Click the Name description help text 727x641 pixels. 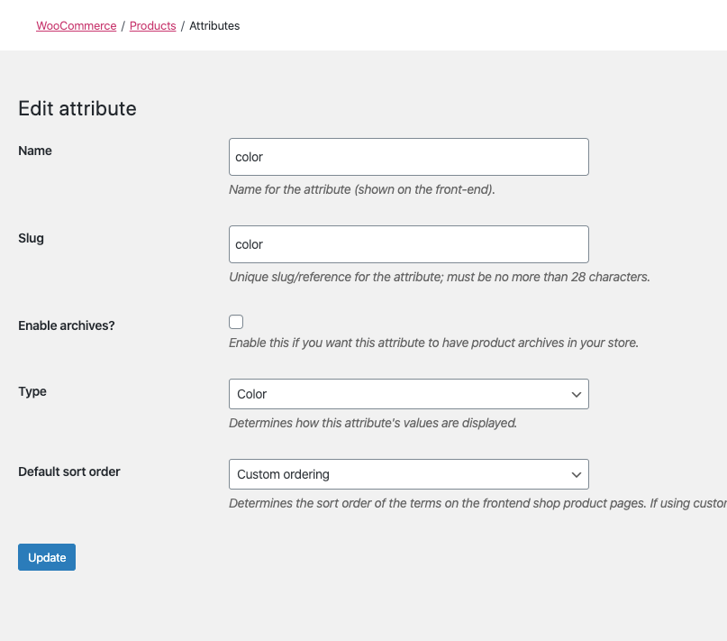pyautogui.click(x=362, y=190)
